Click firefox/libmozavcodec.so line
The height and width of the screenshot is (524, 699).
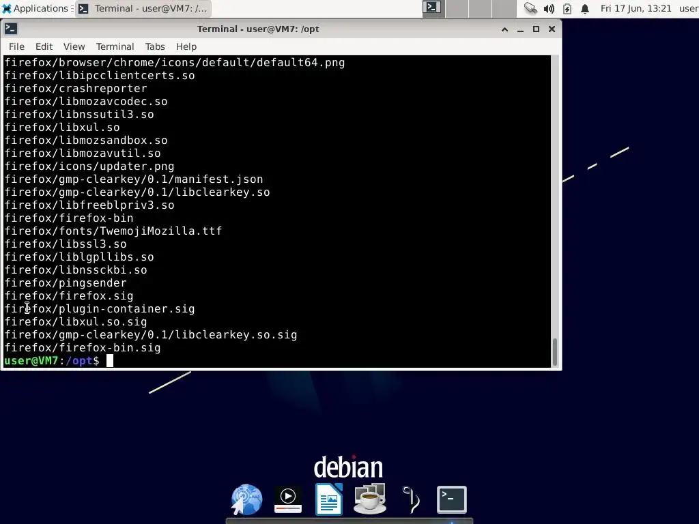86,102
